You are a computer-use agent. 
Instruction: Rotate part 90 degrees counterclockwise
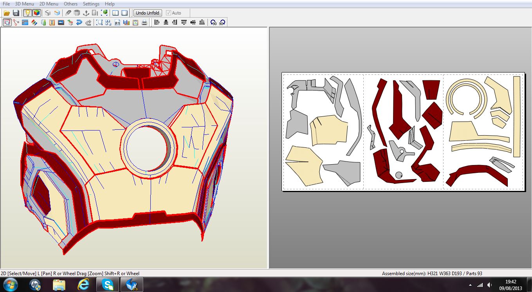click(213, 22)
